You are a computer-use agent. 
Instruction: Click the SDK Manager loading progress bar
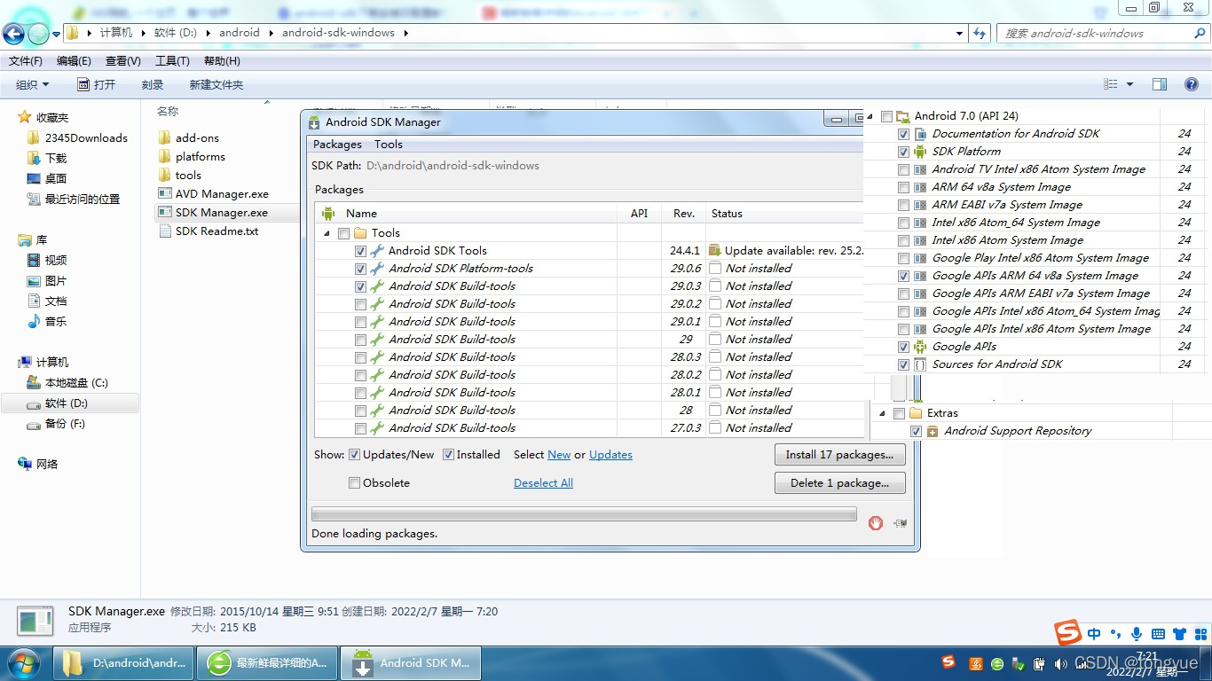coord(584,514)
